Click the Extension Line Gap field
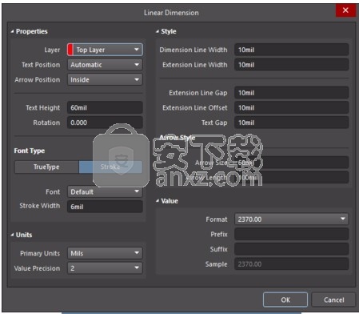The width and height of the screenshot is (359, 314). pyautogui.click(x=292, y=93)
